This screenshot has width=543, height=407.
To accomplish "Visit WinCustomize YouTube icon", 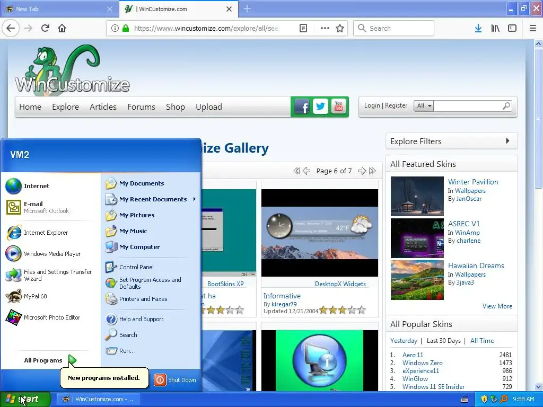I will 339,107.
